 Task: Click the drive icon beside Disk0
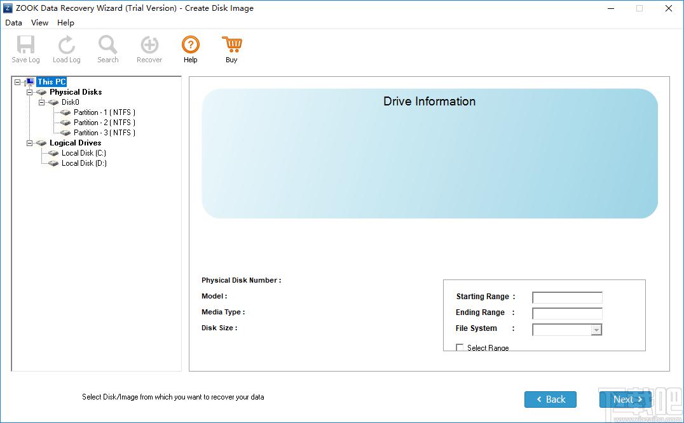(x=53, y=102)
